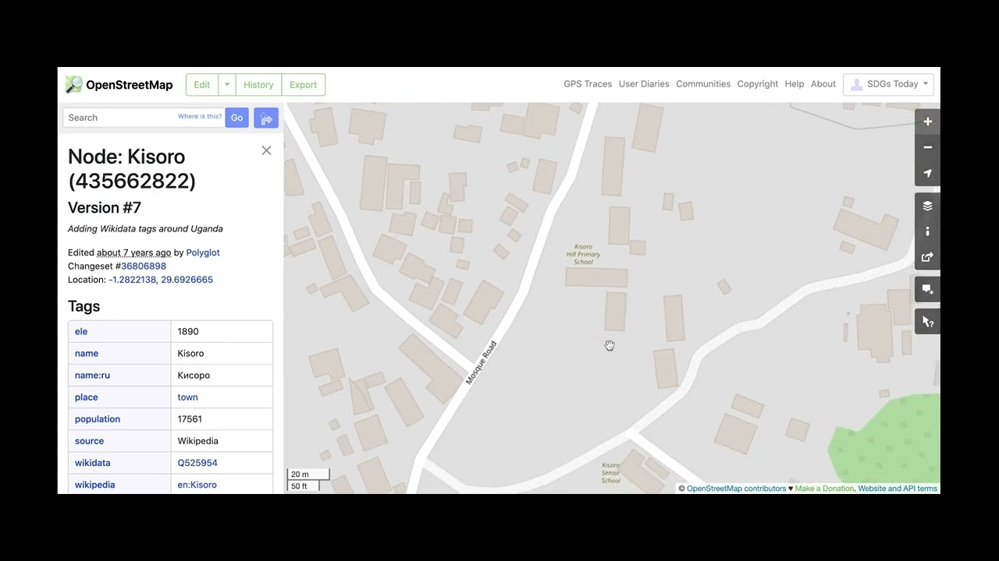Click the 'OpenStreetMap contributors' attribution link
The width and height of the screenshot is (999, 561).
coord(736,489)
